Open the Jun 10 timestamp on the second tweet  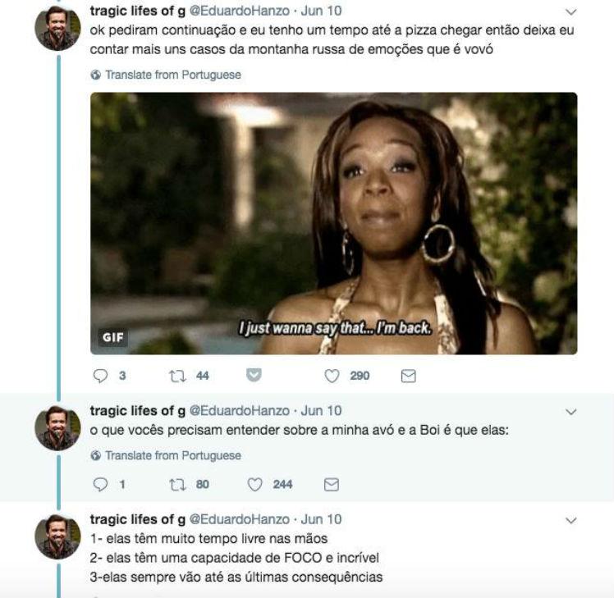pyautogui.click(x=321, y=410)
